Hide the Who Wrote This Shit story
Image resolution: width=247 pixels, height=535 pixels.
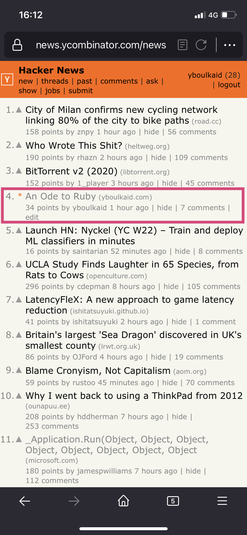[x=158, y=158]
